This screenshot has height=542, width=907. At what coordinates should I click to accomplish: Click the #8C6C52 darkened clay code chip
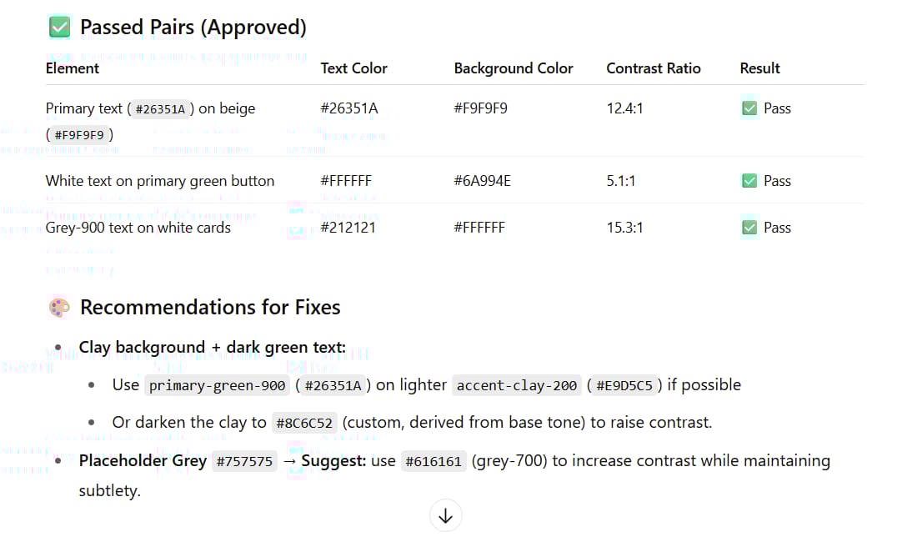[x=304, y=423]
